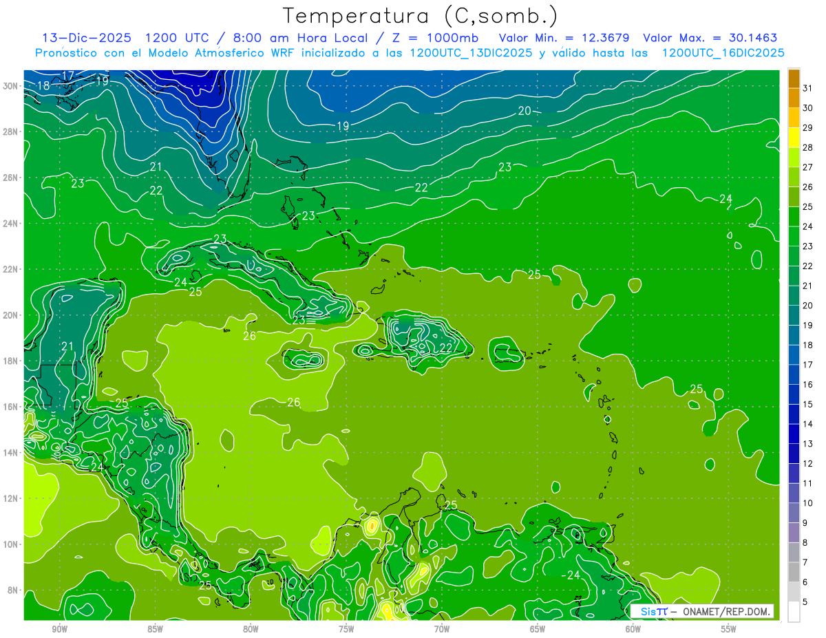Click the color bar value 31
The image size is (826, 638).
pos(808,88)
